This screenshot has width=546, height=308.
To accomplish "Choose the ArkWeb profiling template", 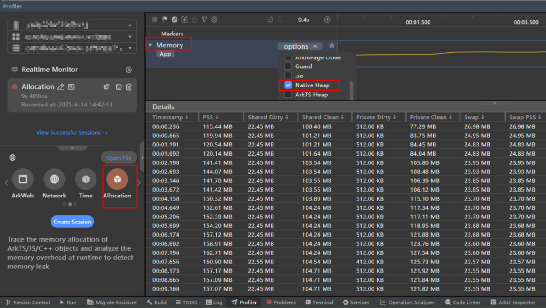I will (23, 180).
